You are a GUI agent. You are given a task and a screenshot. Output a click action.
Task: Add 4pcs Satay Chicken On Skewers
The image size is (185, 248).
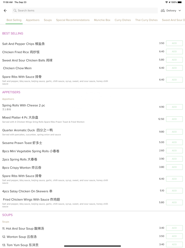click(174, 191)
